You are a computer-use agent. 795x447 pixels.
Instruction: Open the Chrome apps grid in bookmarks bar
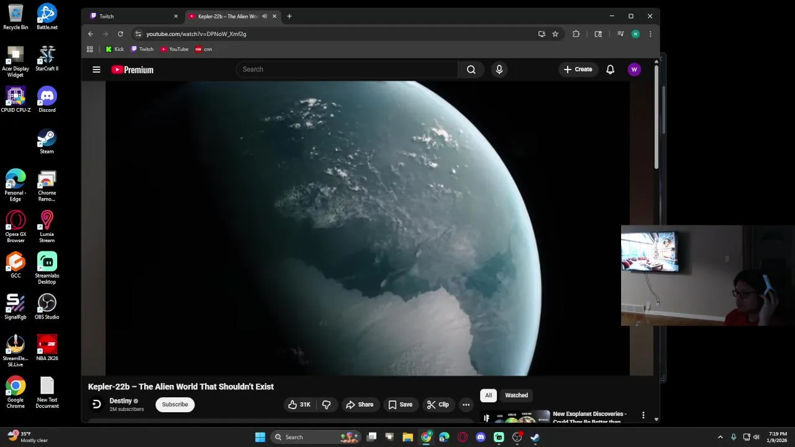point(90,49)
